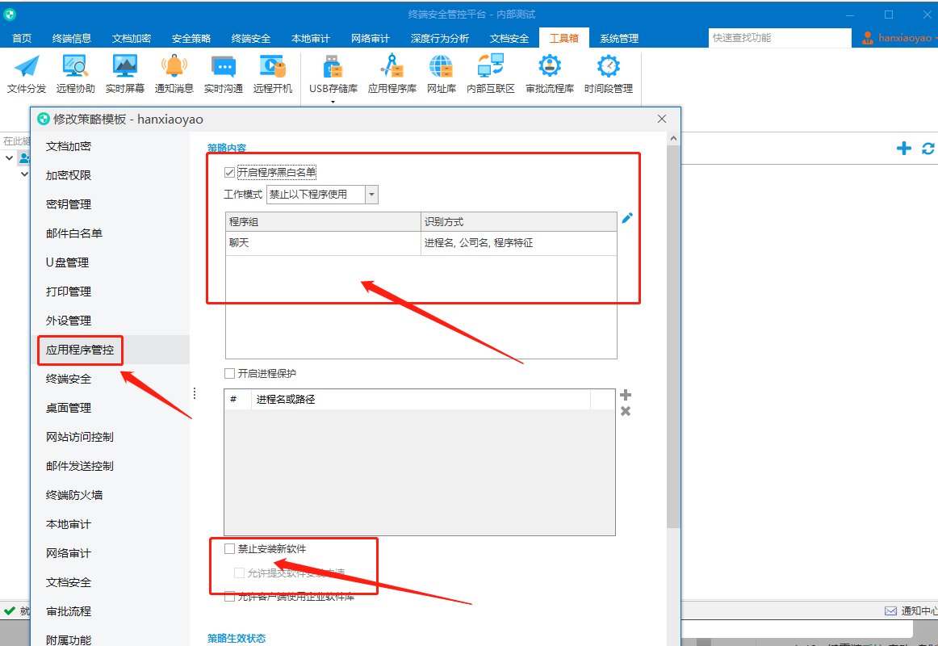938x646 pixels.
Task: Select 网站访问控制 in the policy sidebar
Action: click(x=80, y=437)
